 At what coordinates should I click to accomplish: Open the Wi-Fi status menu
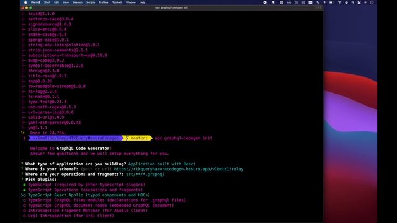tap(339, 2)
